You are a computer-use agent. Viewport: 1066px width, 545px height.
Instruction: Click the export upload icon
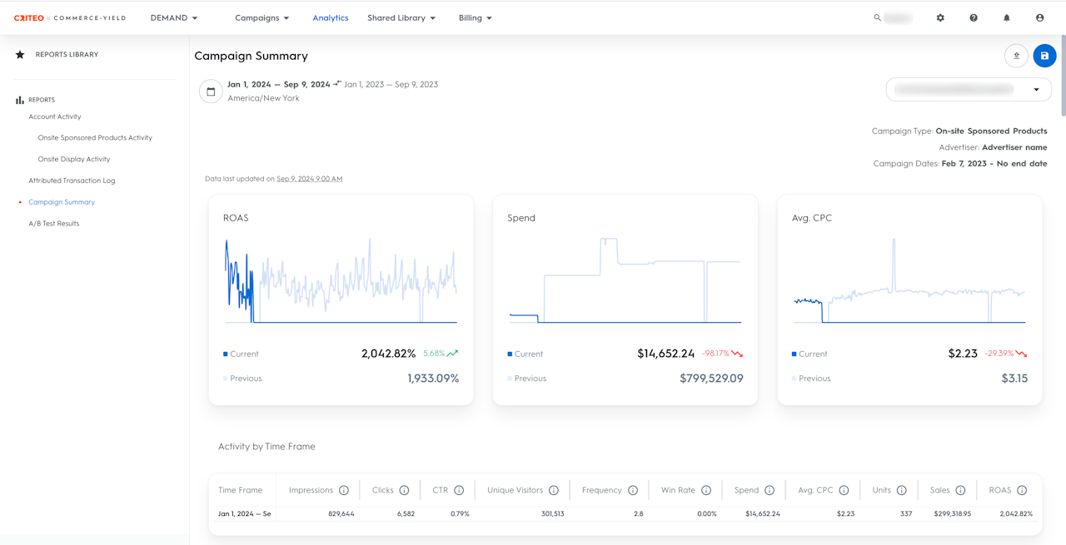coord(1016,56)
